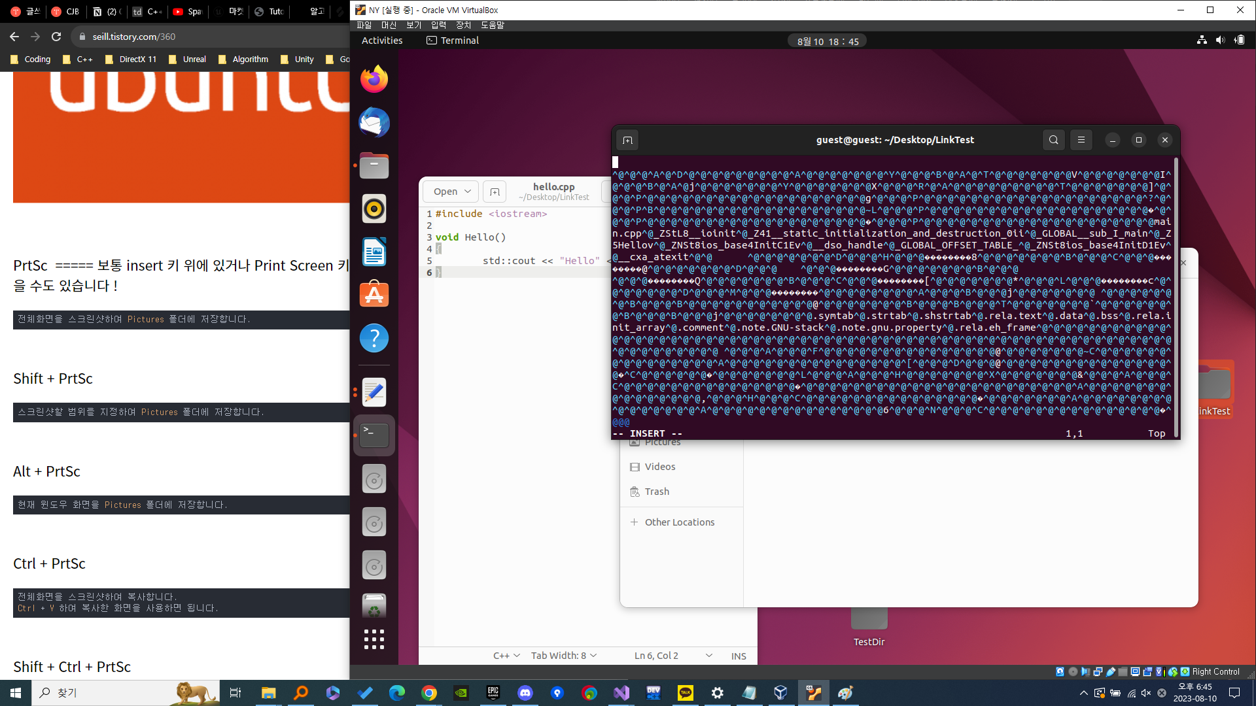This screenshot has height=706, width=1256.
Task: Expand the C++ language selector
Action: (506, 656)
